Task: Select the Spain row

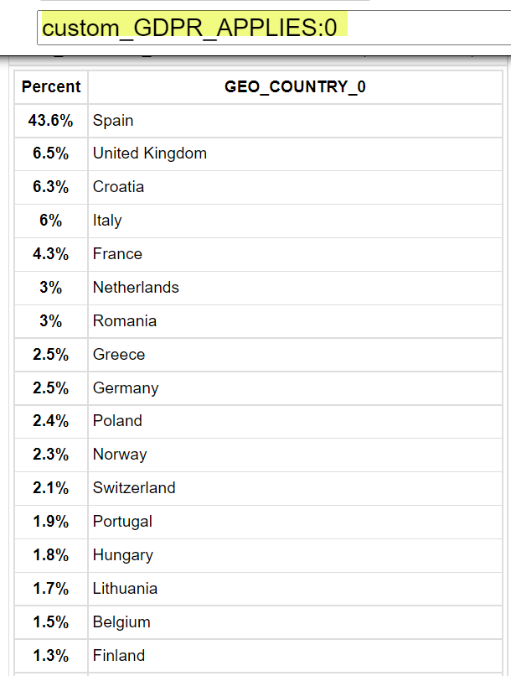Action: tap(258, 121)
